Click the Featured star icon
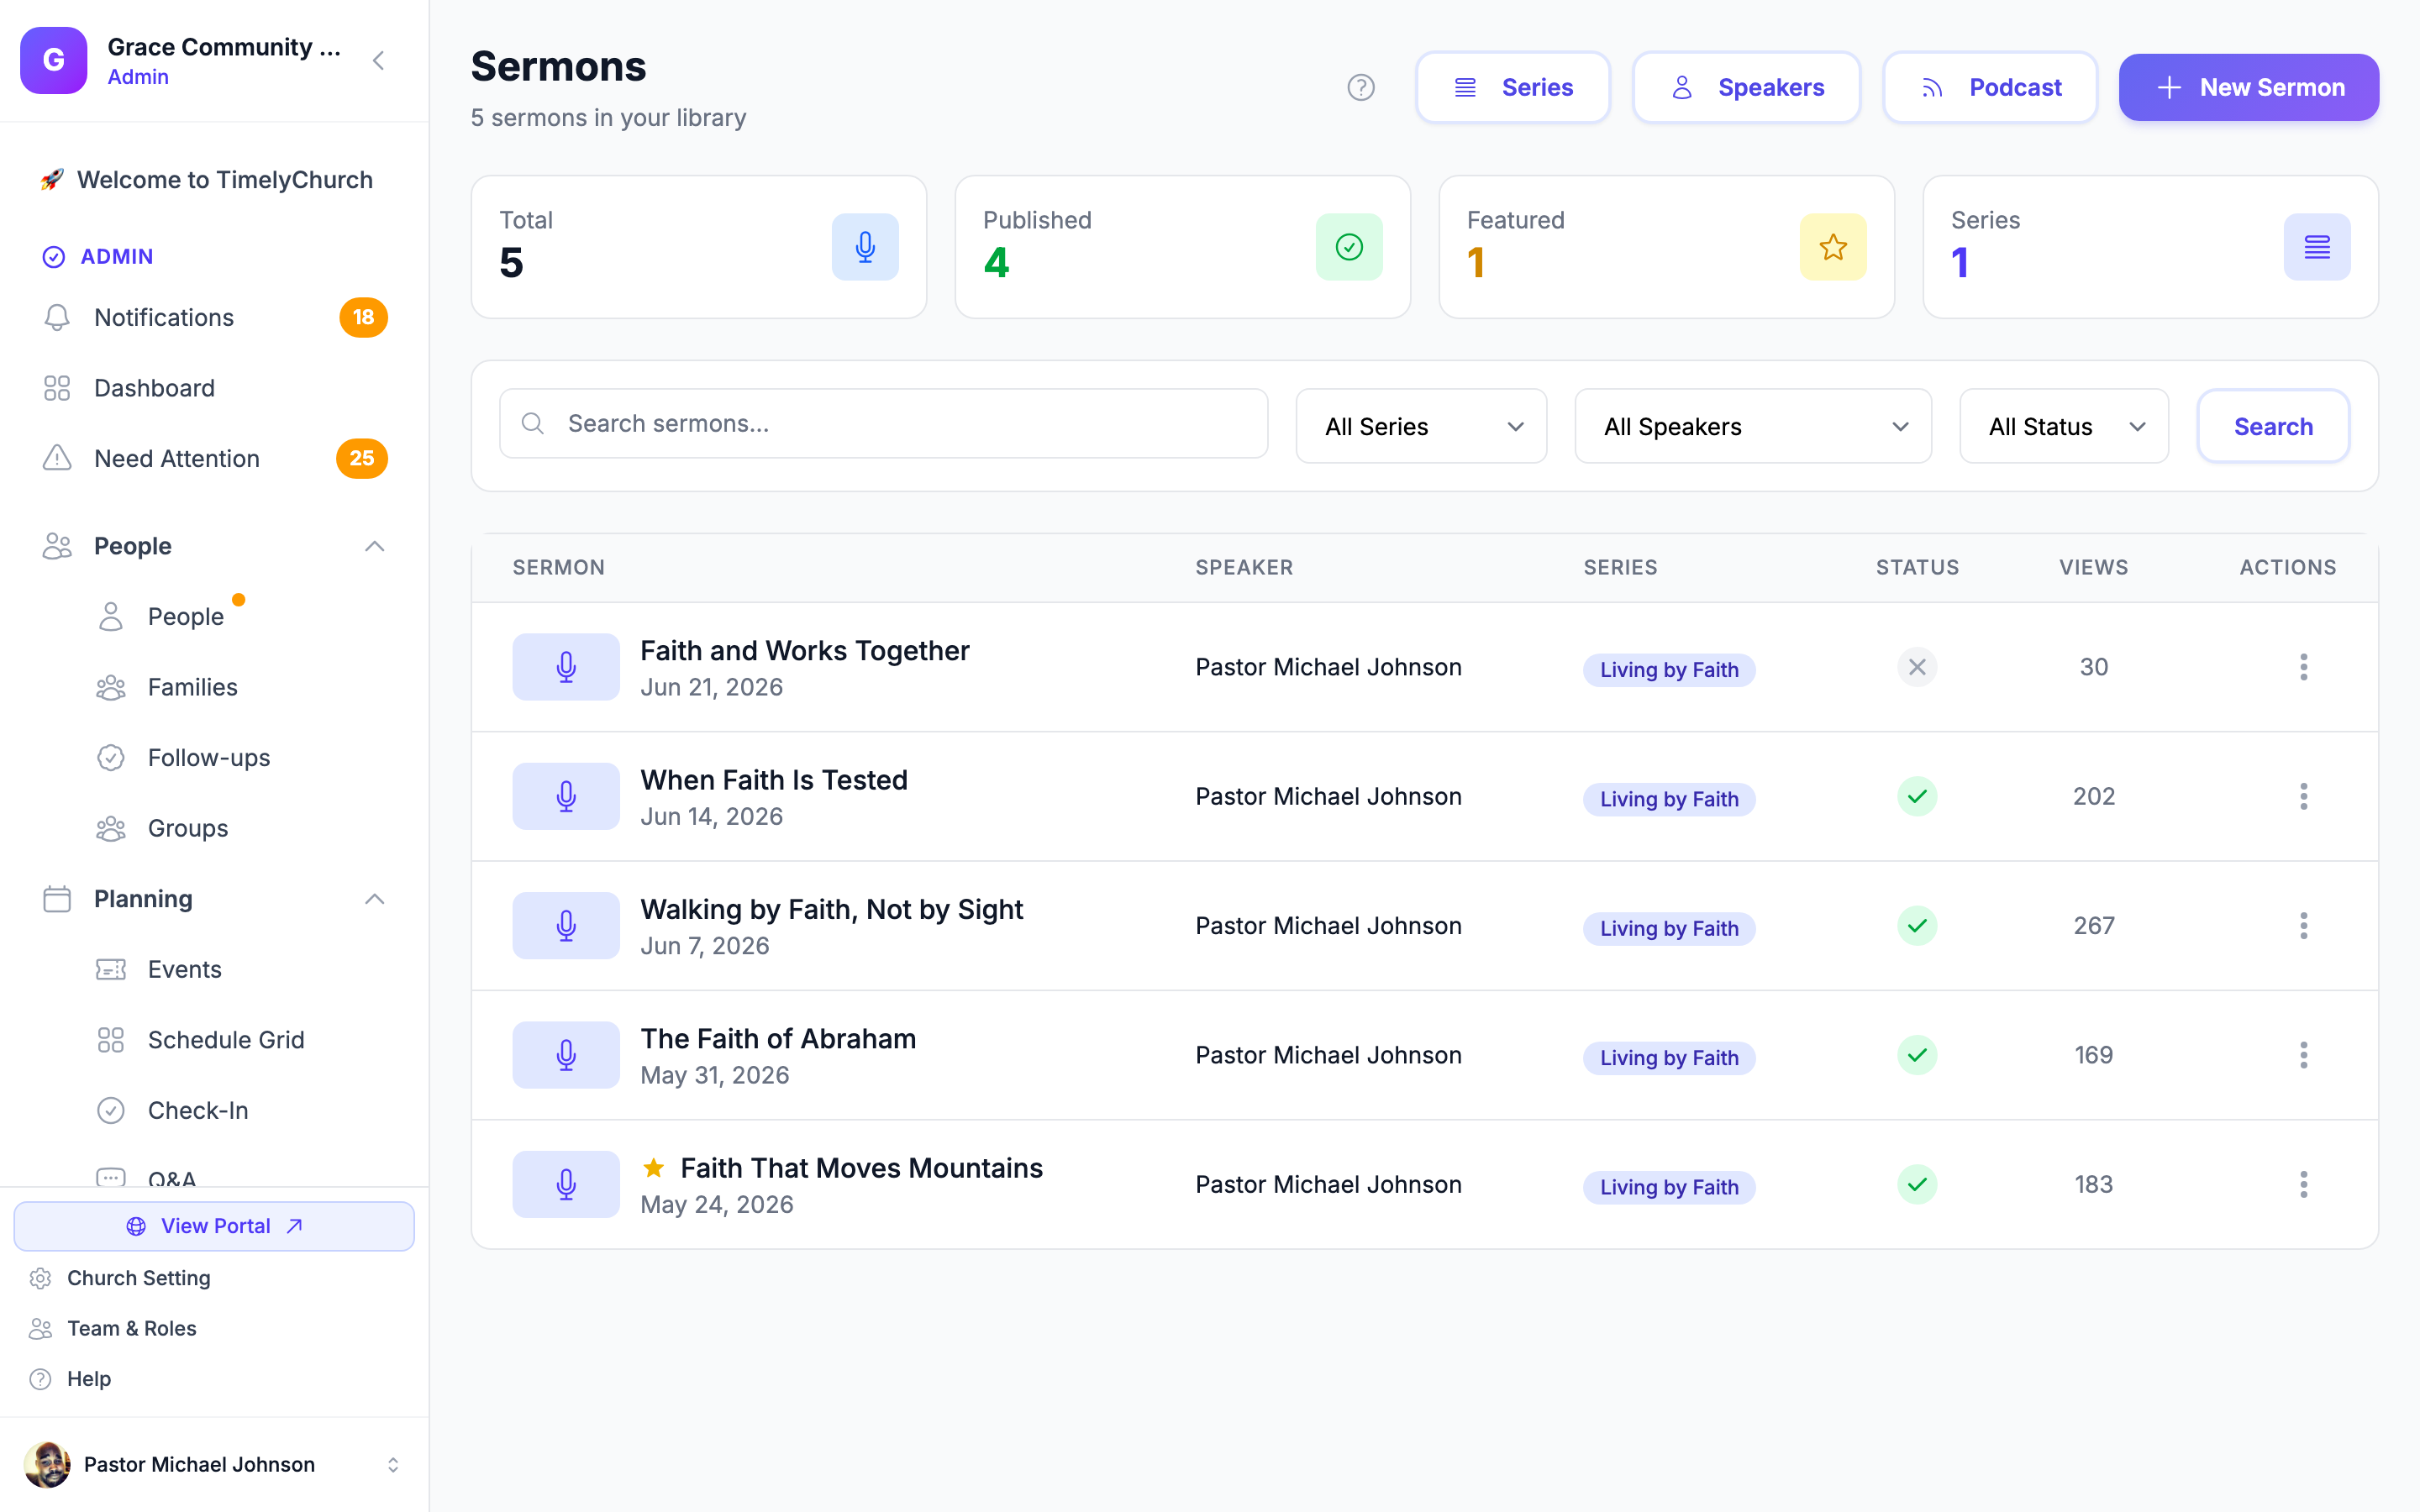The height and width of the screenshot is (1512, 2420). (1833, 247)
